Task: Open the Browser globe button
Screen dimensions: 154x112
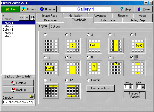Action: pos(47,9)
